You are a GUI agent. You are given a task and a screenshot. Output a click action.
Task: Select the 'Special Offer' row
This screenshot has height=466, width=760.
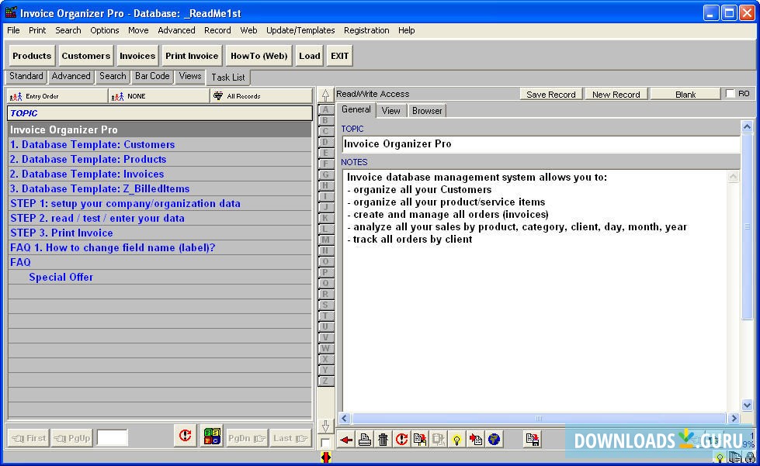tap(160, 278)
